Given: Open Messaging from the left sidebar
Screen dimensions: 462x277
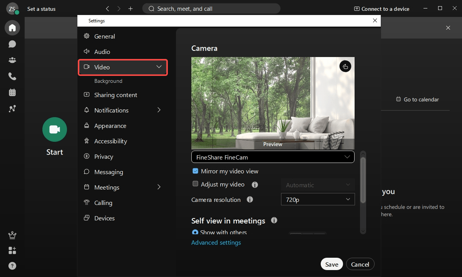Looking at the screenshot, I should [x=12, y=44].
